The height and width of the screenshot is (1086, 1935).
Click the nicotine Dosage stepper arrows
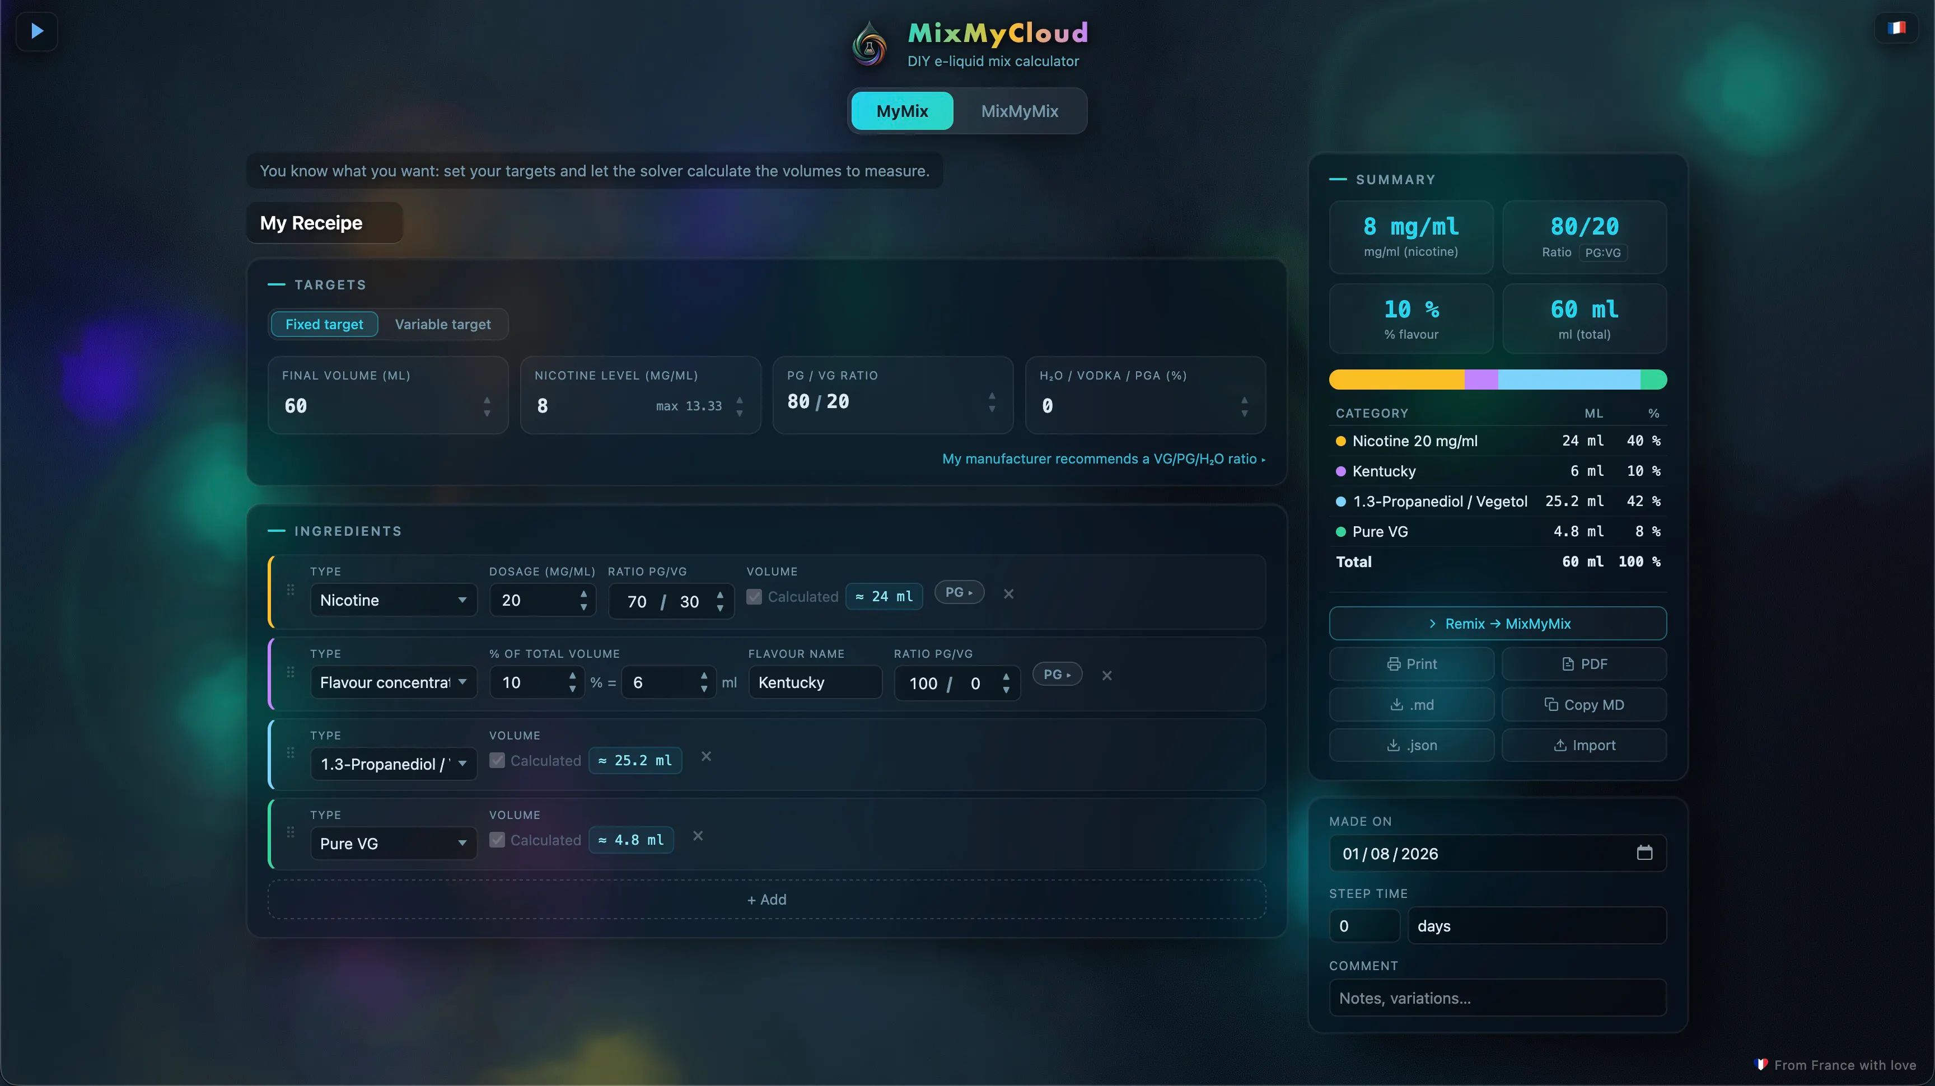click(583, 600)
